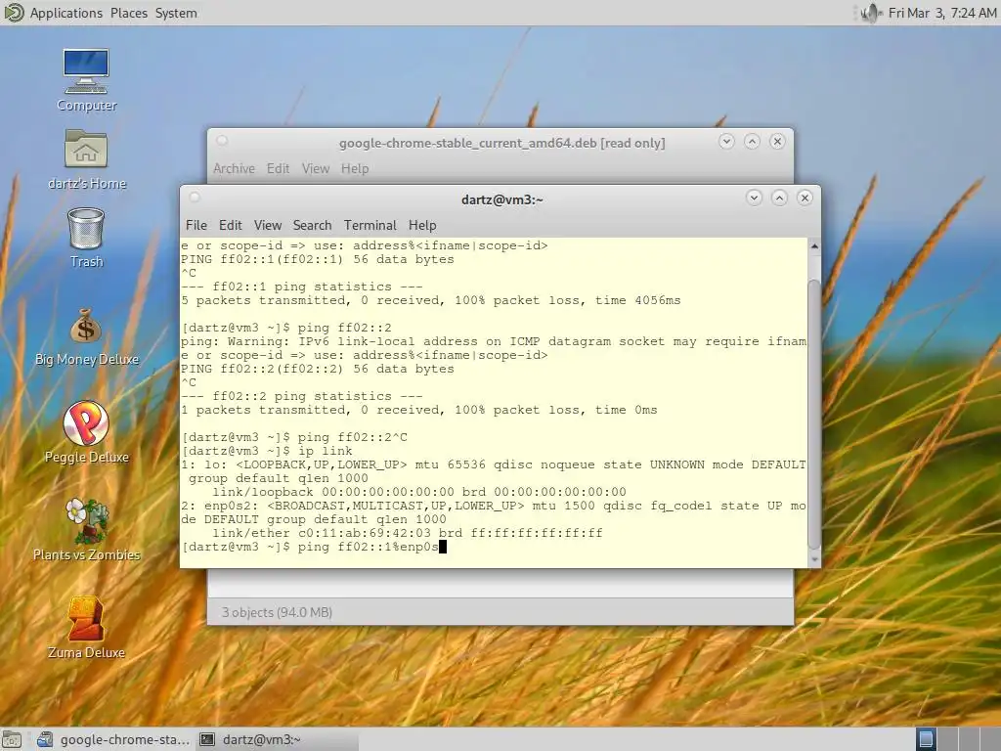Click 'PING ff02::2(ff02::2) 56 data bytes'

coord(318,369)
